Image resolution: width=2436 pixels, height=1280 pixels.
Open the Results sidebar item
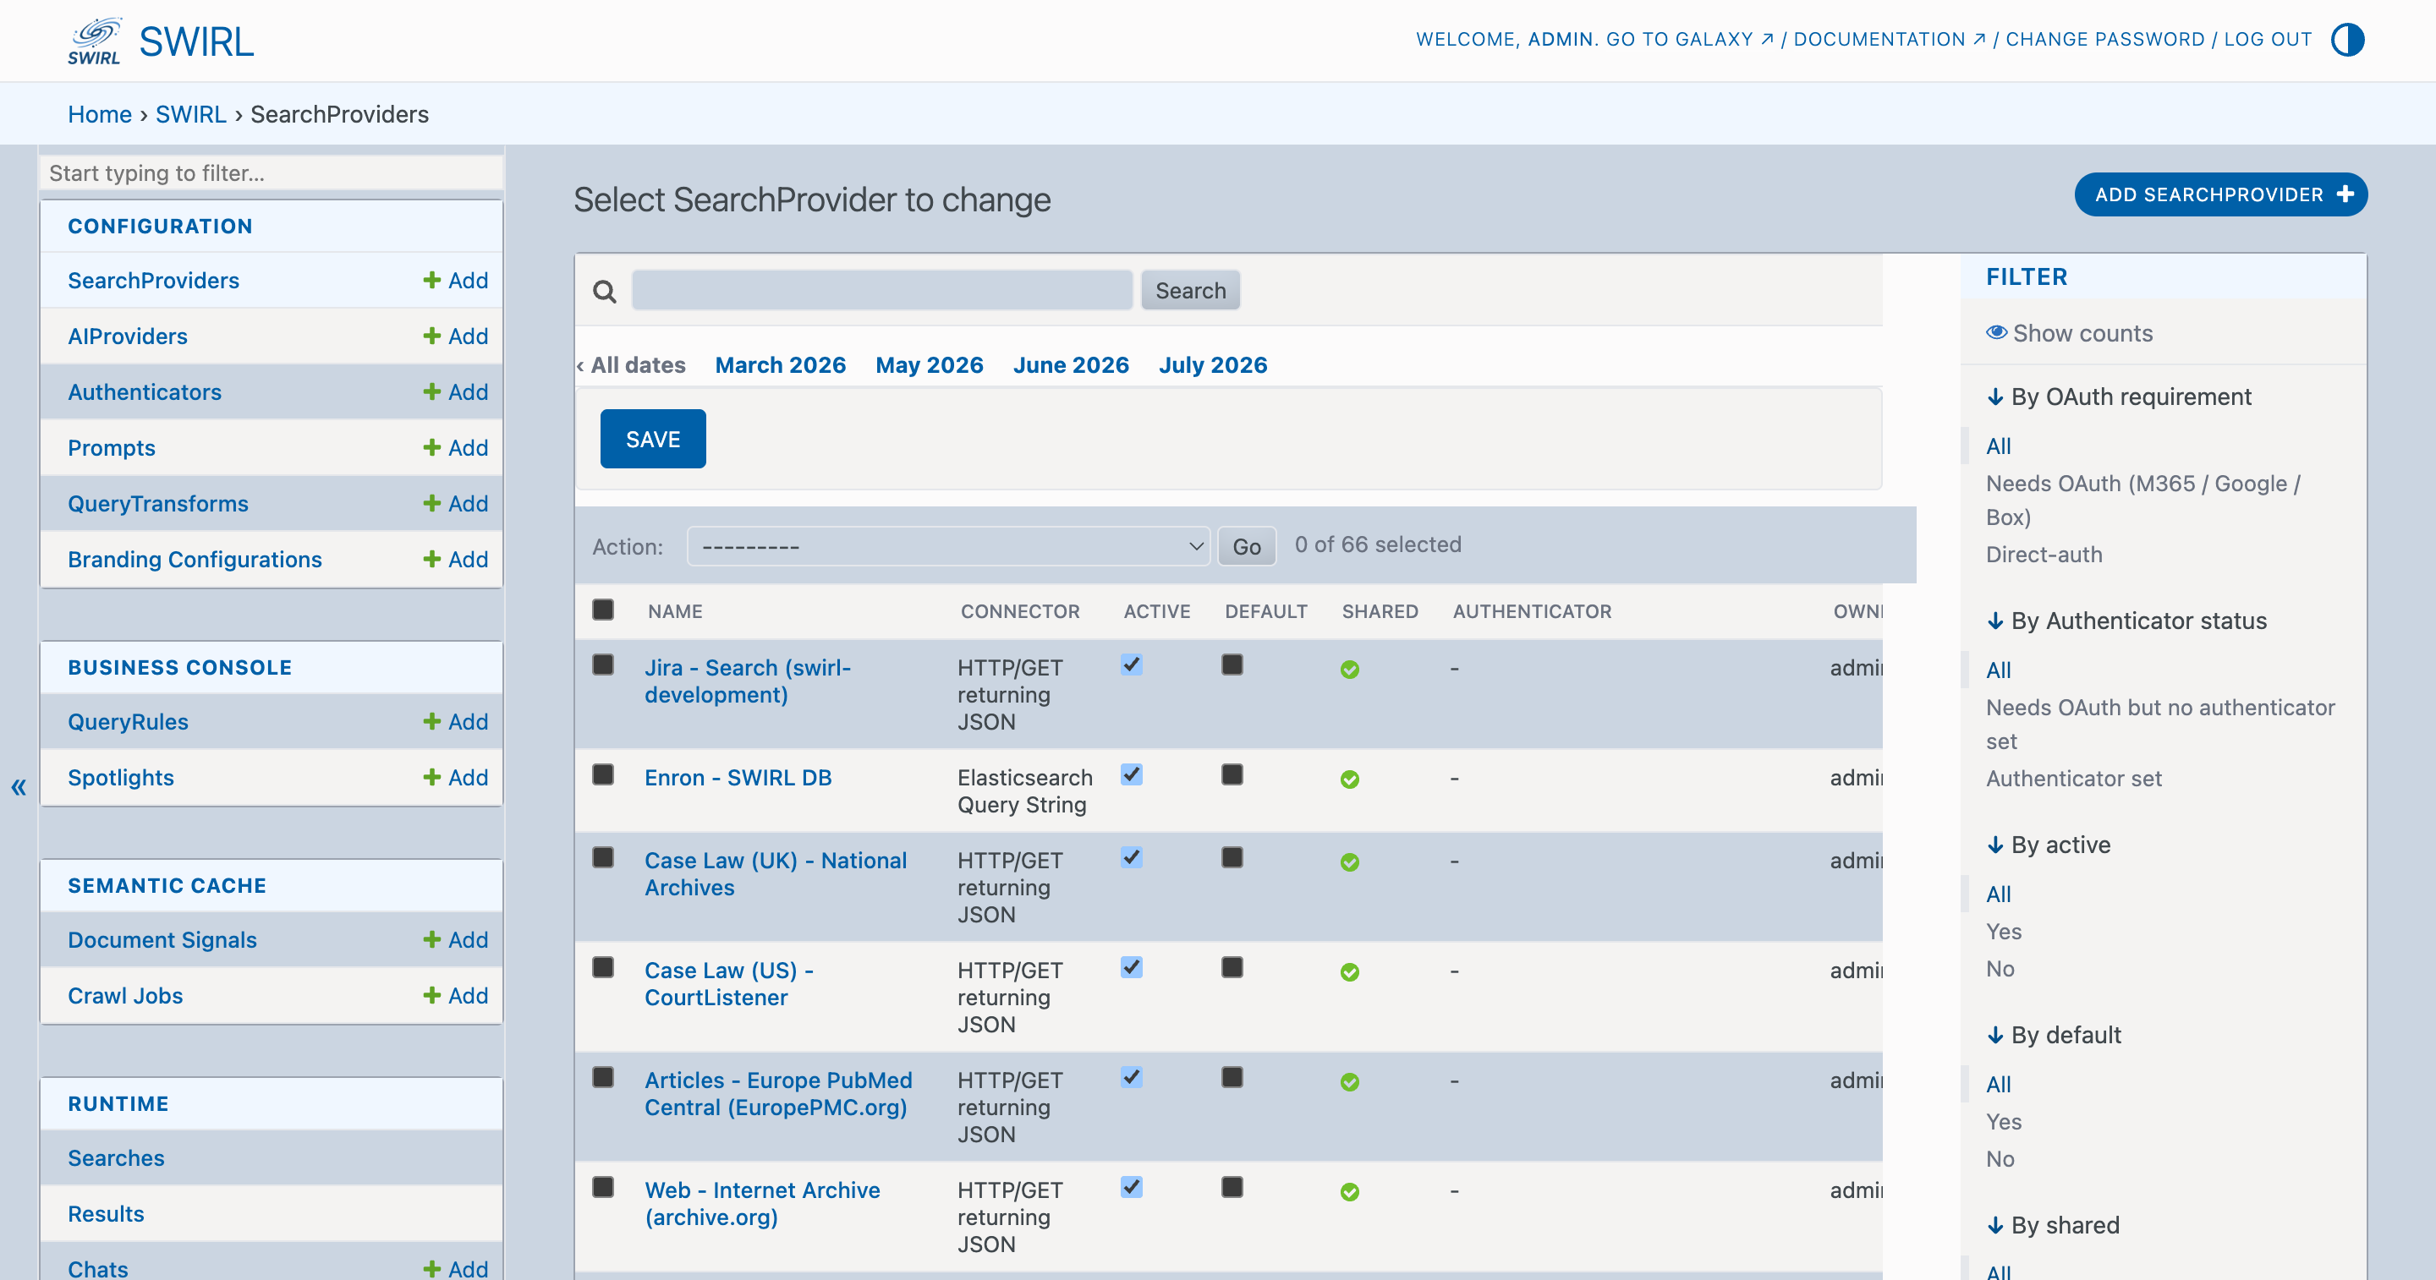(106, 1214)
